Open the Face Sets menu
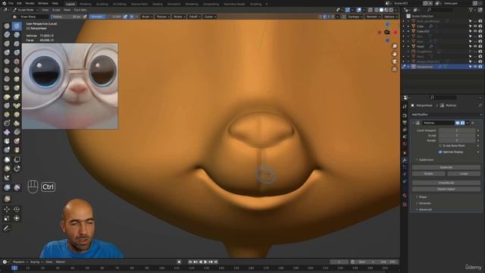The image size is (485, 273). (x=80, y=10)
